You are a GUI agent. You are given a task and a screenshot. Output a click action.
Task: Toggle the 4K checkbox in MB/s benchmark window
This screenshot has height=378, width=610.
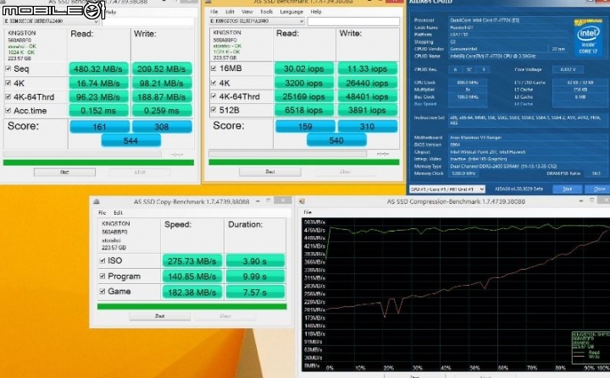pos(8,83)
